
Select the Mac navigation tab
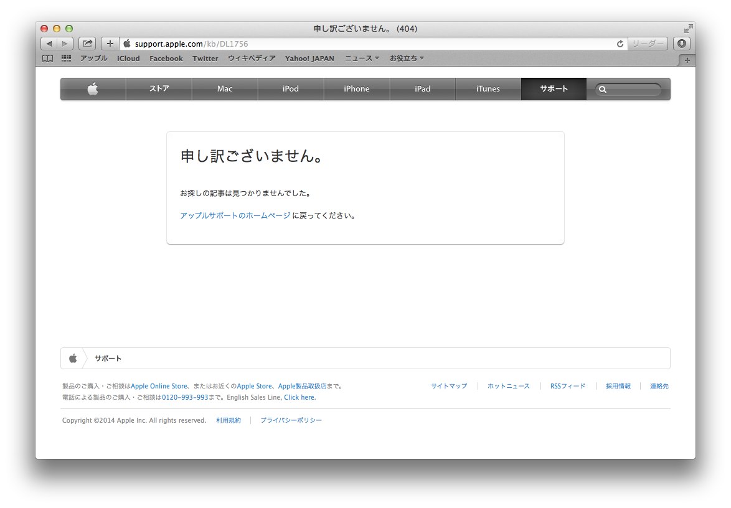(x=225, y=88)
